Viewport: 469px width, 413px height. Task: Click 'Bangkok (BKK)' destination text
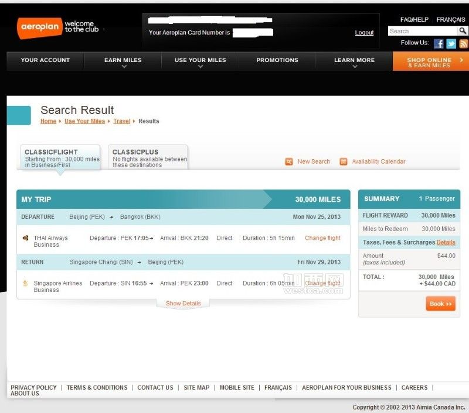[140, 217]
